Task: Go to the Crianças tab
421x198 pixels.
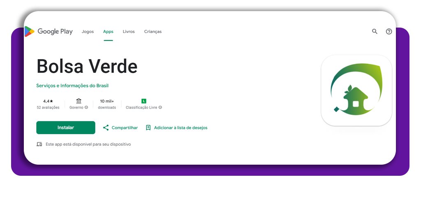Action: (153, 32)
